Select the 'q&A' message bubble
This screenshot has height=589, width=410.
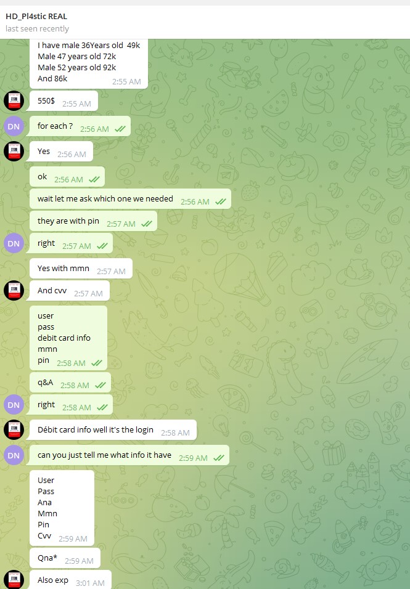(70, 383)
